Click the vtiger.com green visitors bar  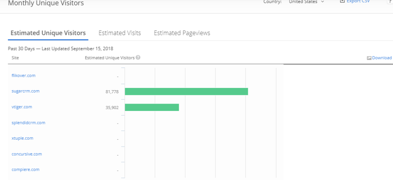coord(152,107)
